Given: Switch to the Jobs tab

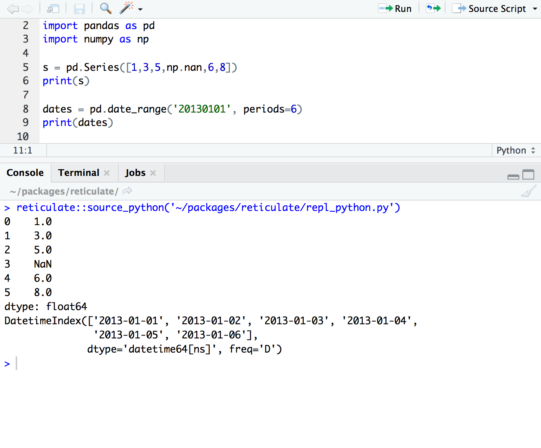Looking at the screenshot, I should point(135,173).
